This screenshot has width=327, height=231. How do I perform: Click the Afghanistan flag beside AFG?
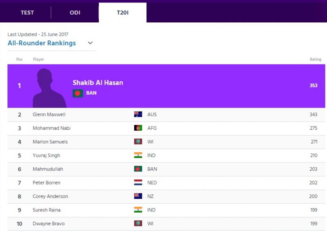[x=138, y=128]
